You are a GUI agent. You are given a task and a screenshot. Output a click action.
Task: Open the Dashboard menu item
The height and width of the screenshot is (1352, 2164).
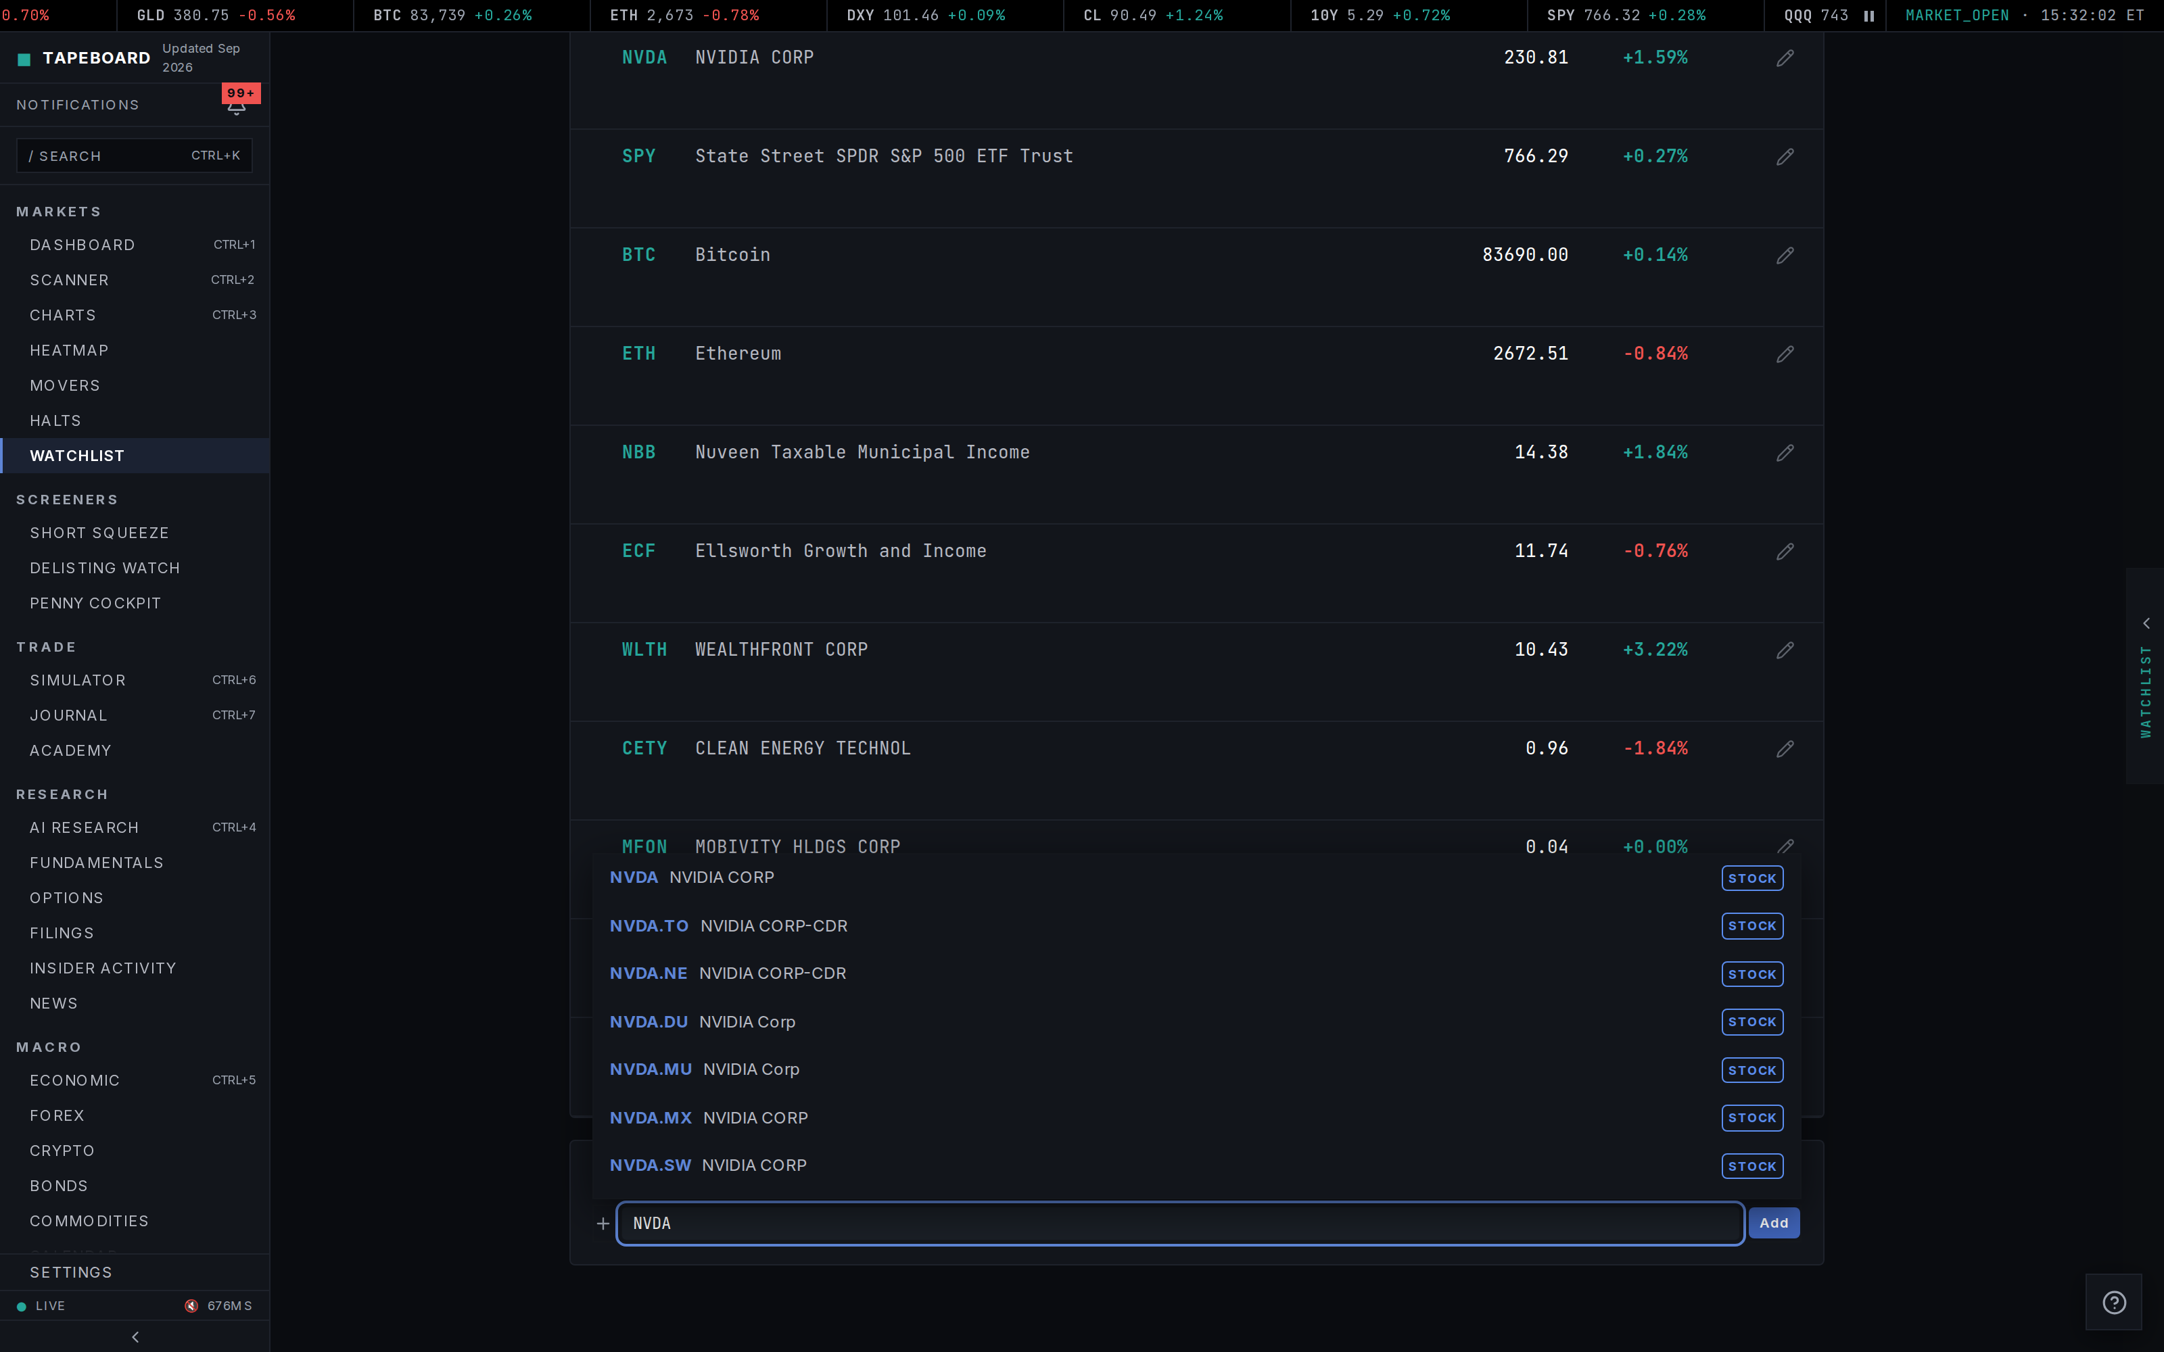click(x=135, y=245)
